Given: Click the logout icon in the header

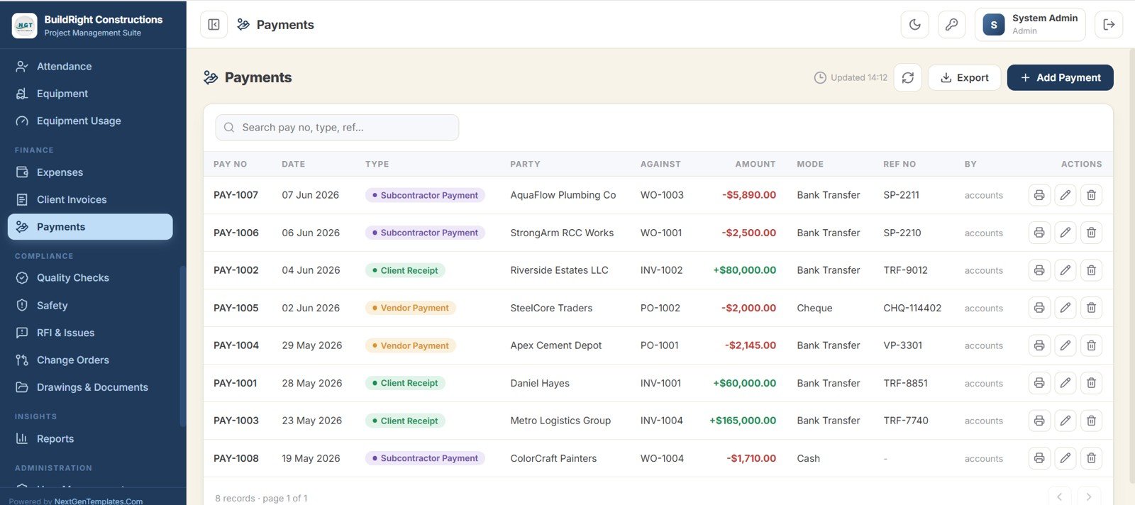Looking at the screenshot, I should (1109, 25).
